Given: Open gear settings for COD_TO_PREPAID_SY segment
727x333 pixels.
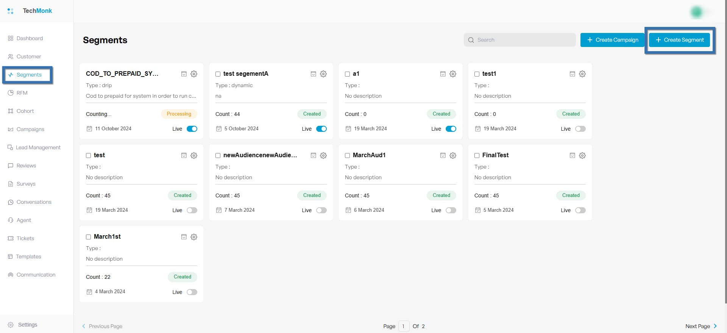Looking at the screenshot, I should (194, 74).
